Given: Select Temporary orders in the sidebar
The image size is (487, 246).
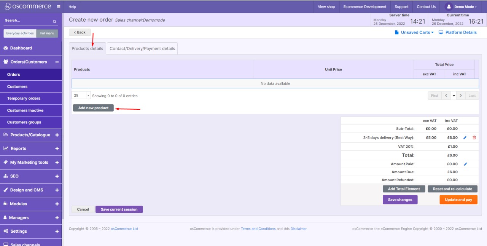Looking at the screenshot, I should pos(31,98).
